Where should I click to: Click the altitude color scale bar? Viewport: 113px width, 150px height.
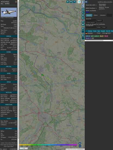(x=48, y=145)
